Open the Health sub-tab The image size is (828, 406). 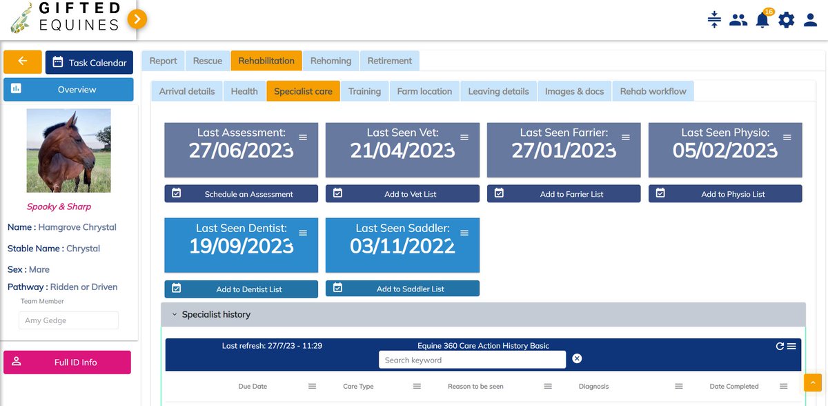244,90
